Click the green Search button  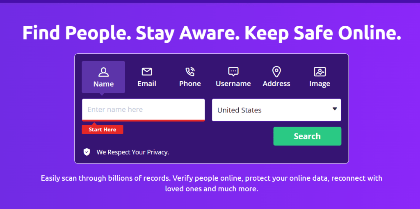(307, 136)
